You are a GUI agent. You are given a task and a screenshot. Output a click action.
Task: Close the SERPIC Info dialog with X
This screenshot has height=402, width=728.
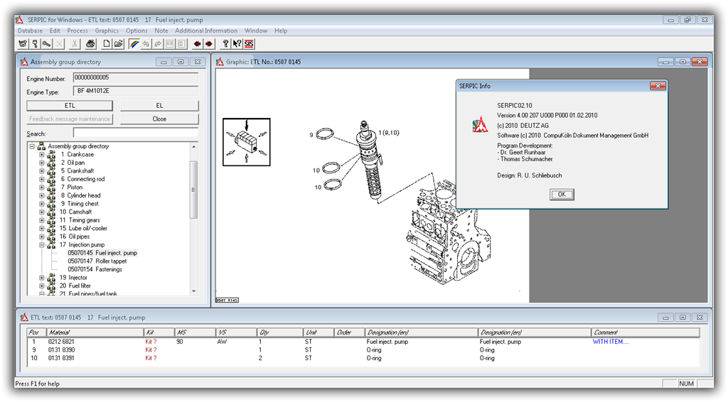point(658,86)
